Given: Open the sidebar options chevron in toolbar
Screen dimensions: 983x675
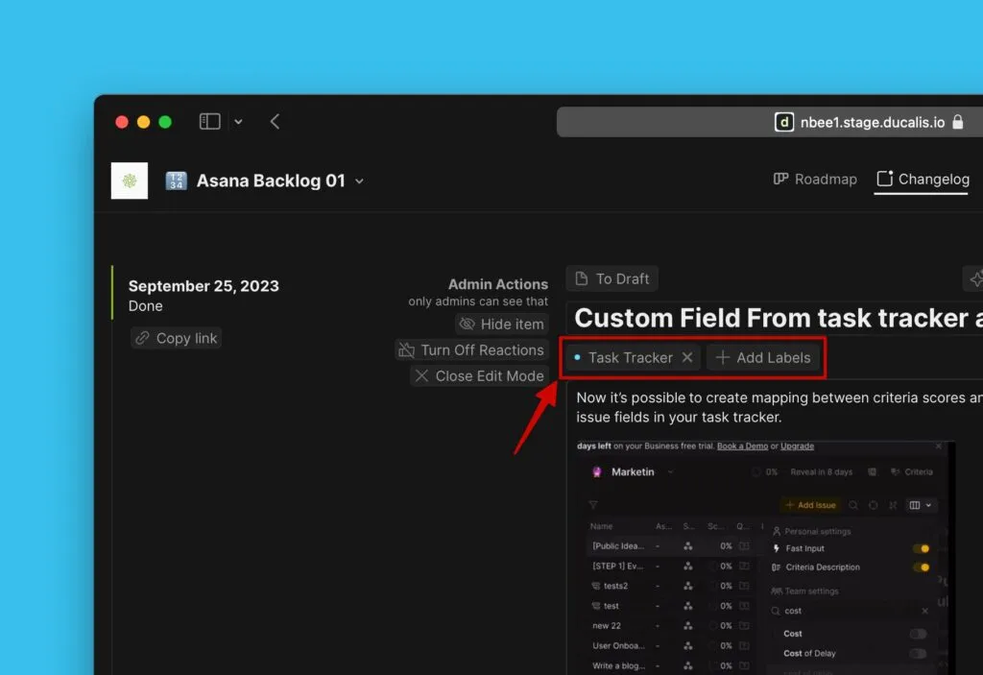Looking at the screenshot, I should (x=238, y=122).
